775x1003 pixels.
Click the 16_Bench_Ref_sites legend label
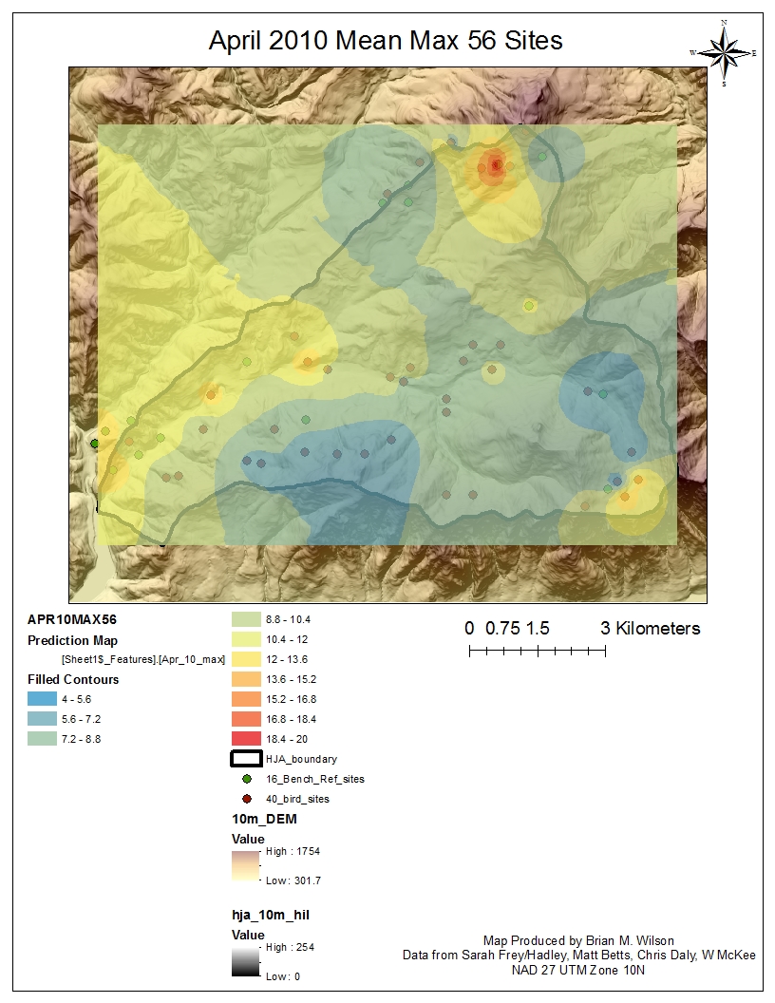315,779
